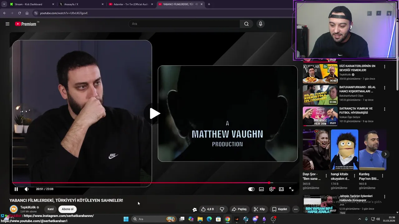Viewport: 399px width, 224px height.
Task: Expand the Chrome tab search dropdown
Action: pyautogui.click(x=4, y=4)
